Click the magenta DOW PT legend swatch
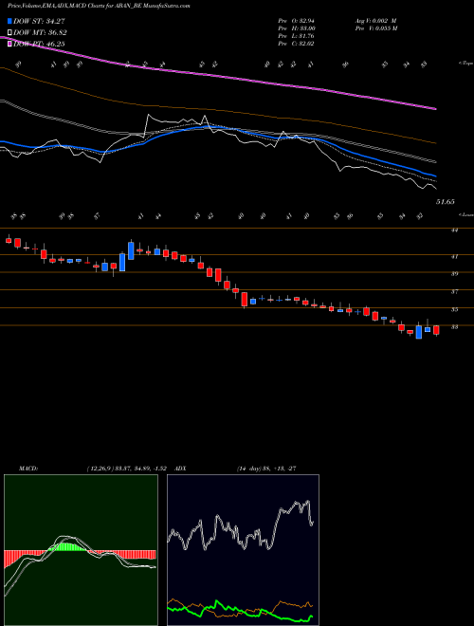474x626 pixels. [x=9, y=45]
